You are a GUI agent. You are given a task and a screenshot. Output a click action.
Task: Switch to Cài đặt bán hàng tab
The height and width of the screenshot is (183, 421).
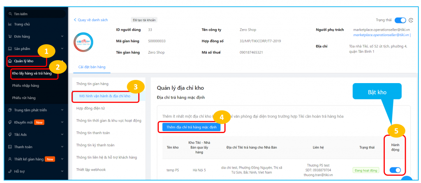tap(92, 67)
